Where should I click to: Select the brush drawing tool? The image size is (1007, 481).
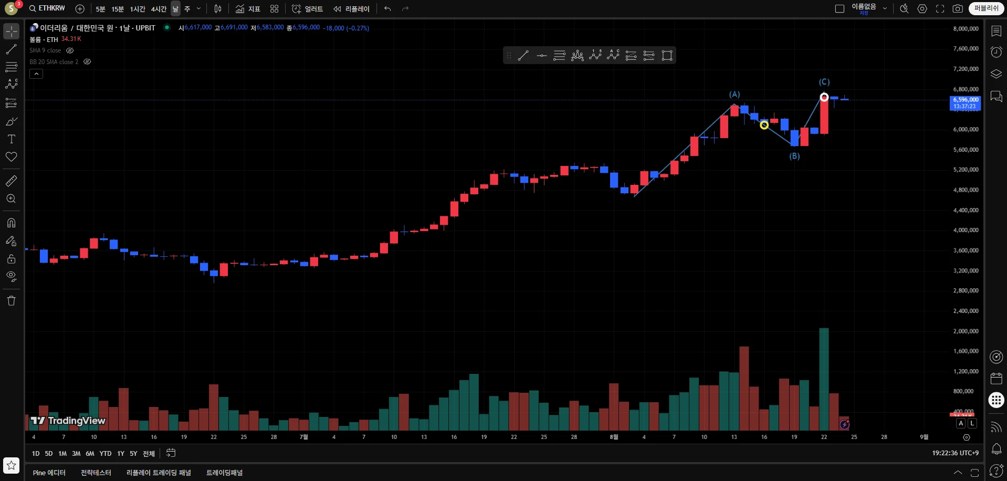click(x=11, y=121)
